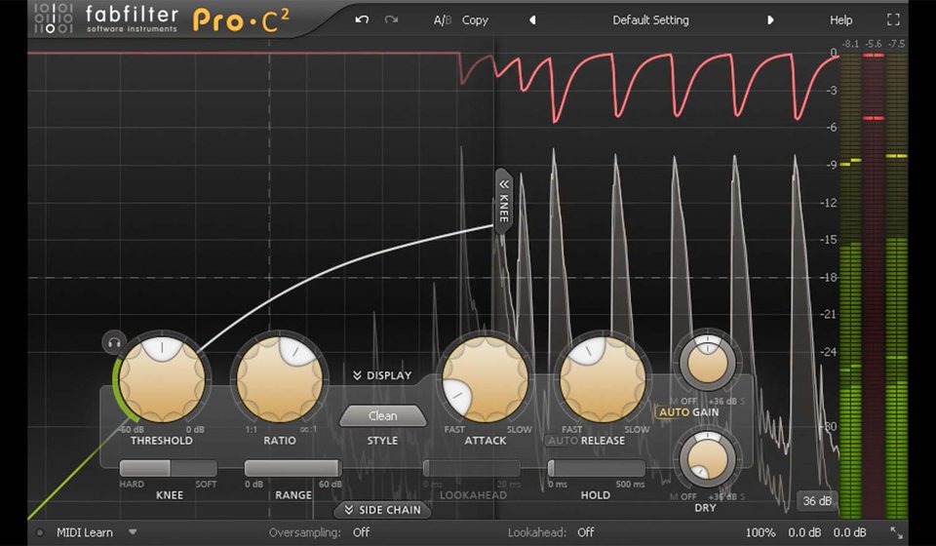Click the Dry gain knob

click(x=708, y=459)
